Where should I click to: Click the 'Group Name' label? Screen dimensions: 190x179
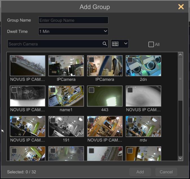tap(19, 20)
